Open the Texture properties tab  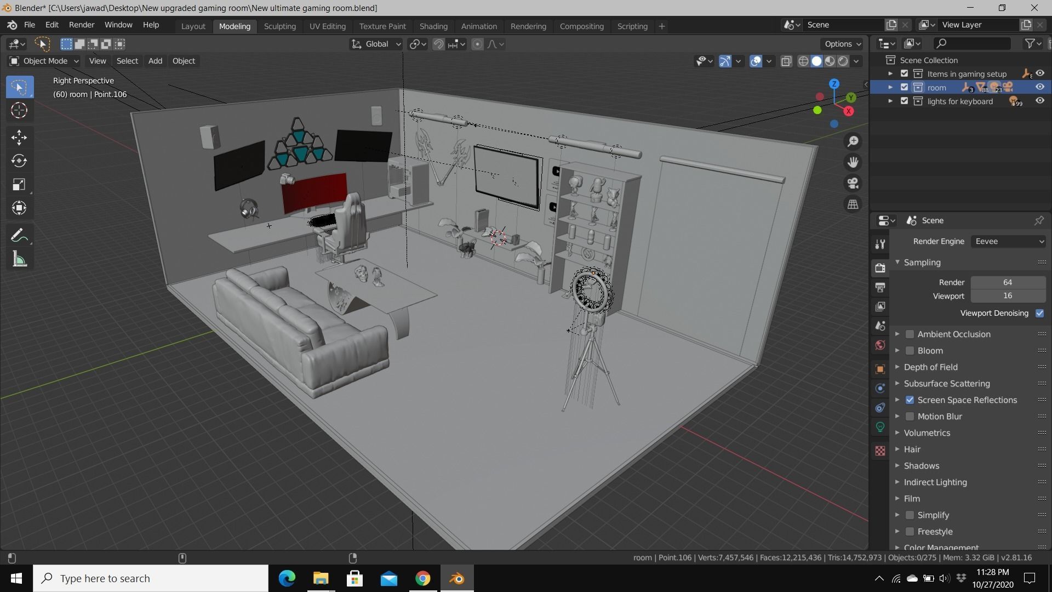point(880,451)
